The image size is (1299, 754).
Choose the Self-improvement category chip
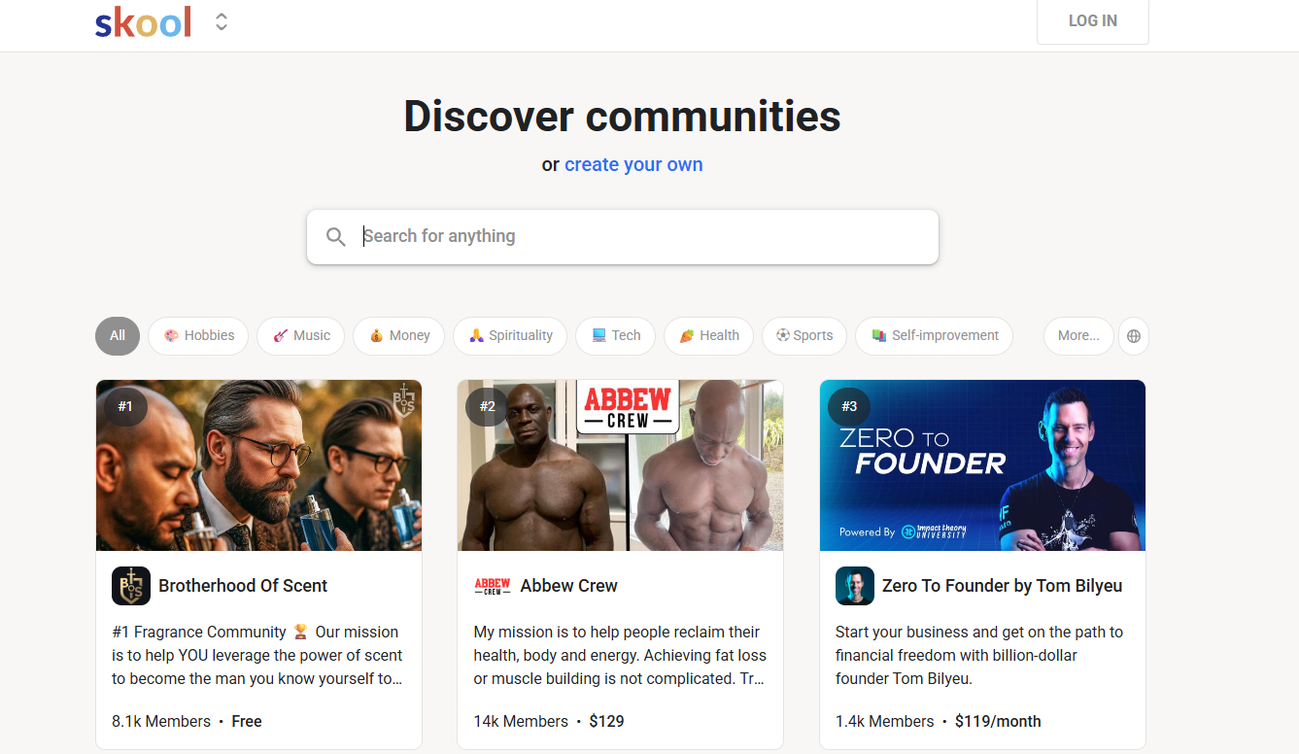[934, 335]
